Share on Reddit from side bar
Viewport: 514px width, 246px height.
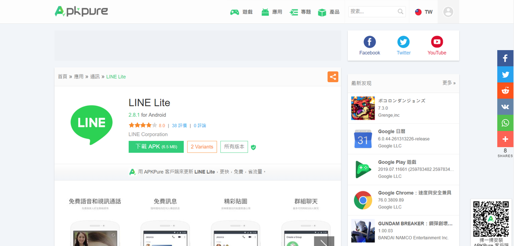(x=505, y=91)
